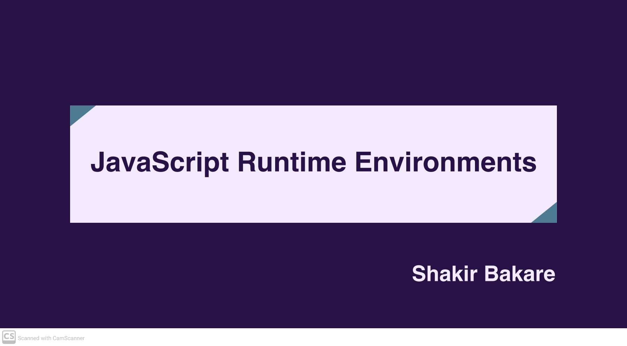Image resolution: width=627 pixels, height=346 pixels.
Task: Click the word "with" in the watermark
Action: (x=46, y=338)
